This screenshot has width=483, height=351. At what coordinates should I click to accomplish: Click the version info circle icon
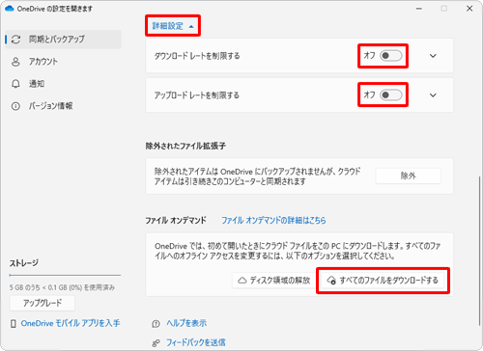pyautogui.click(x=15, y=106)
